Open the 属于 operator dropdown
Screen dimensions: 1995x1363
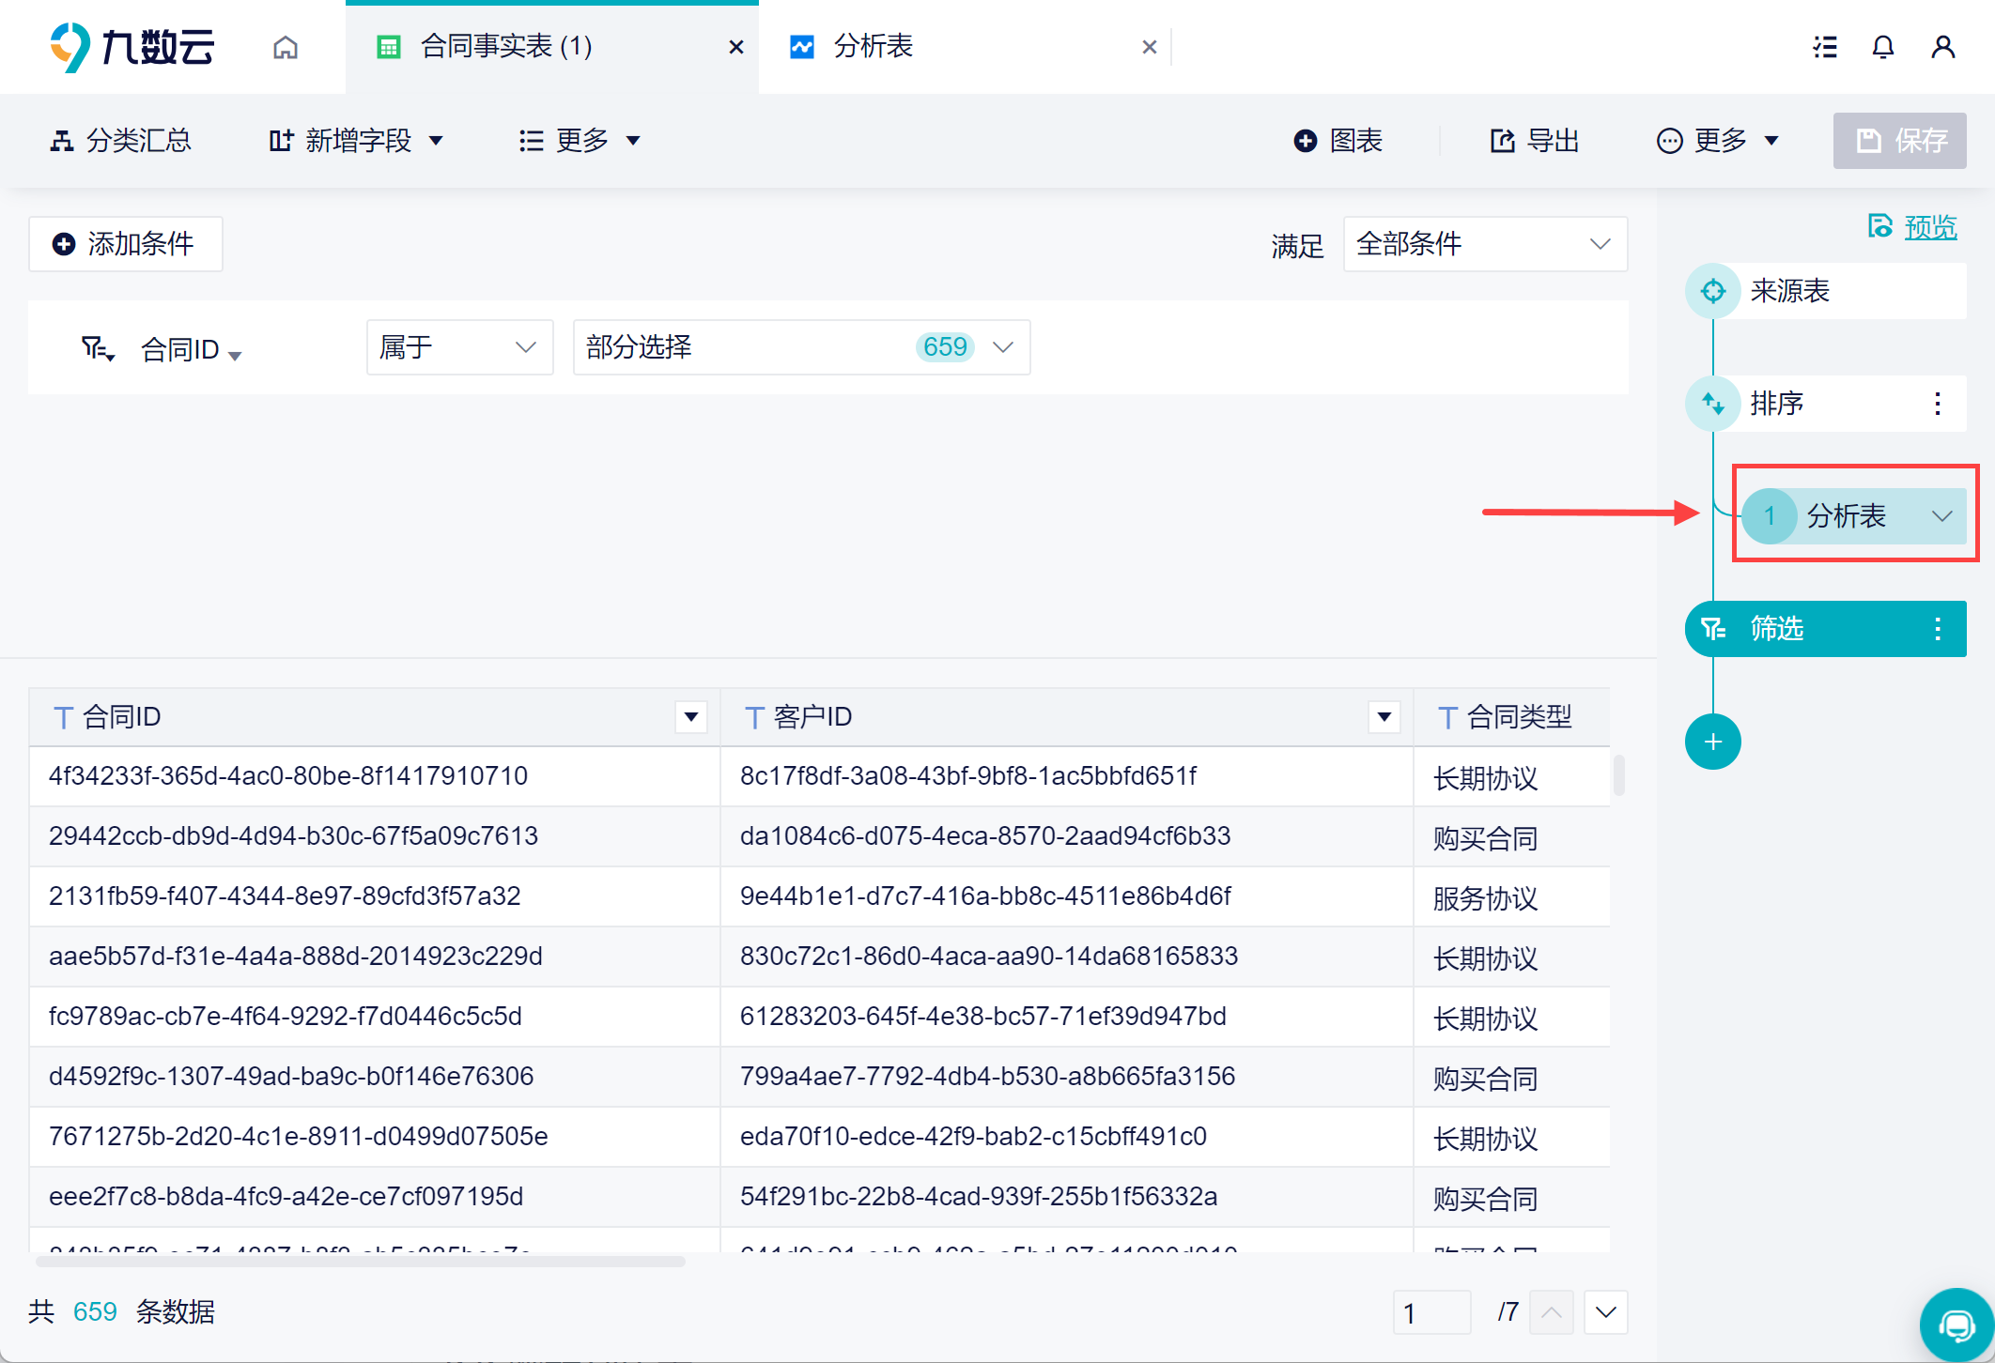[458, 347]
